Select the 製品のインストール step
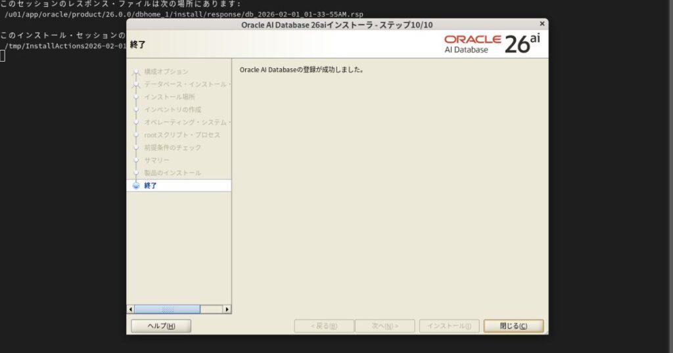673x353 pixels. click(173, 173)
